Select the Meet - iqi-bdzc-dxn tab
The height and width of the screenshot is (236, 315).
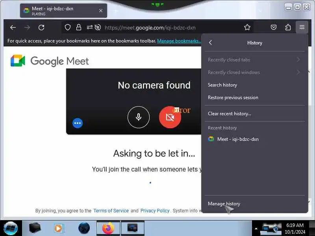pos(63,11)
